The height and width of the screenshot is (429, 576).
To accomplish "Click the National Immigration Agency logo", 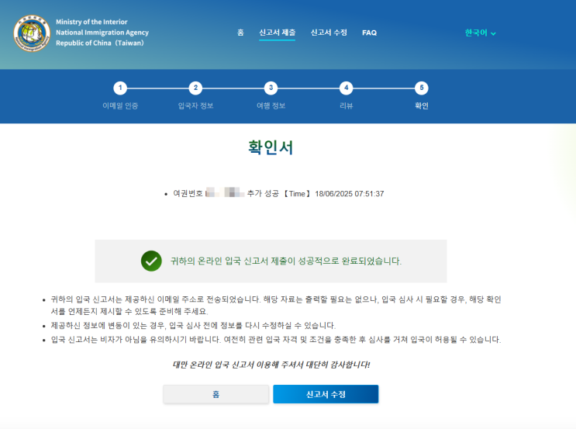I will pos(32,33).
